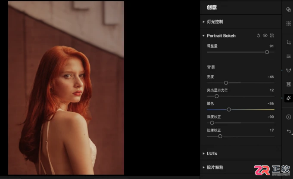Open the Info circle sidebar icon
This screenshot has height=179, width=293.
pos(289,117)
